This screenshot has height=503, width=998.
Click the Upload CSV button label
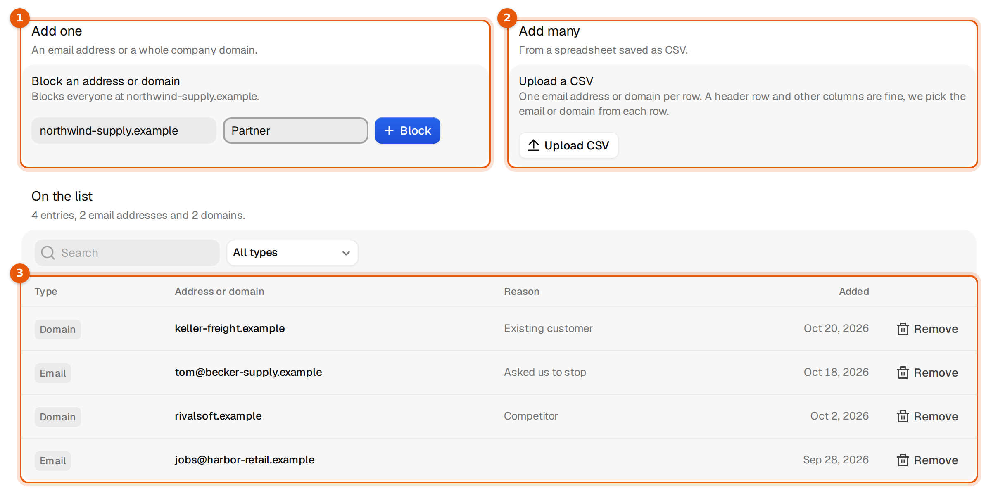click(x=577, y=145)
